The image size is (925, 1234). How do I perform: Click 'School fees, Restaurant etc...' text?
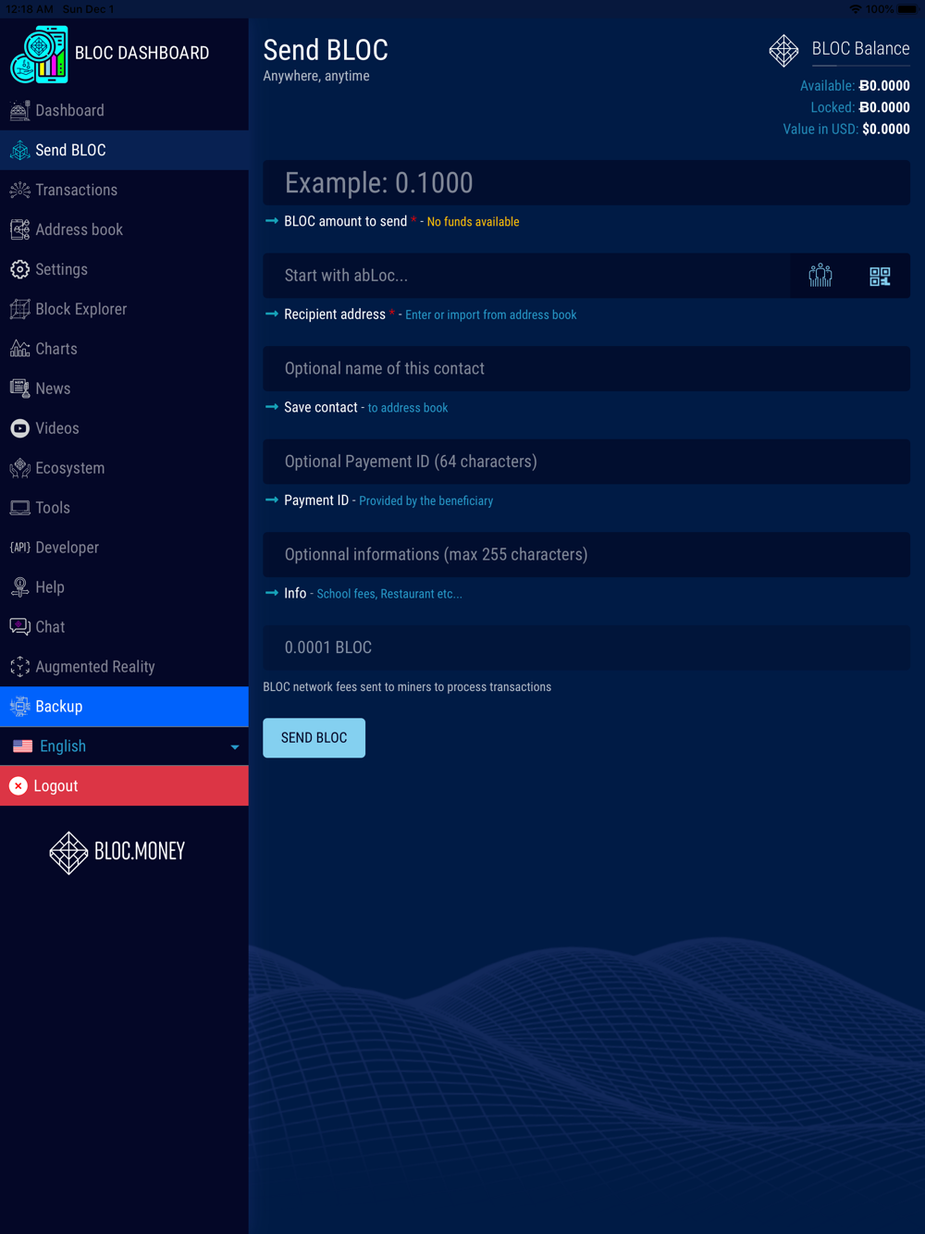click(x=389, y=594)
